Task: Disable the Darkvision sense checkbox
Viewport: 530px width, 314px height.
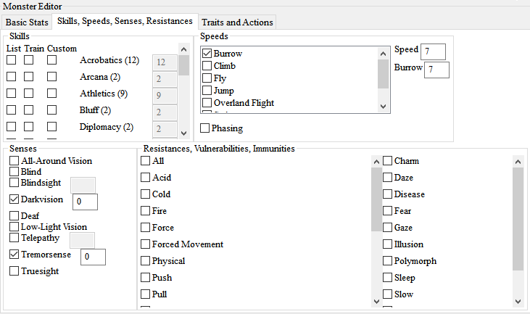Action: point(15,199)
